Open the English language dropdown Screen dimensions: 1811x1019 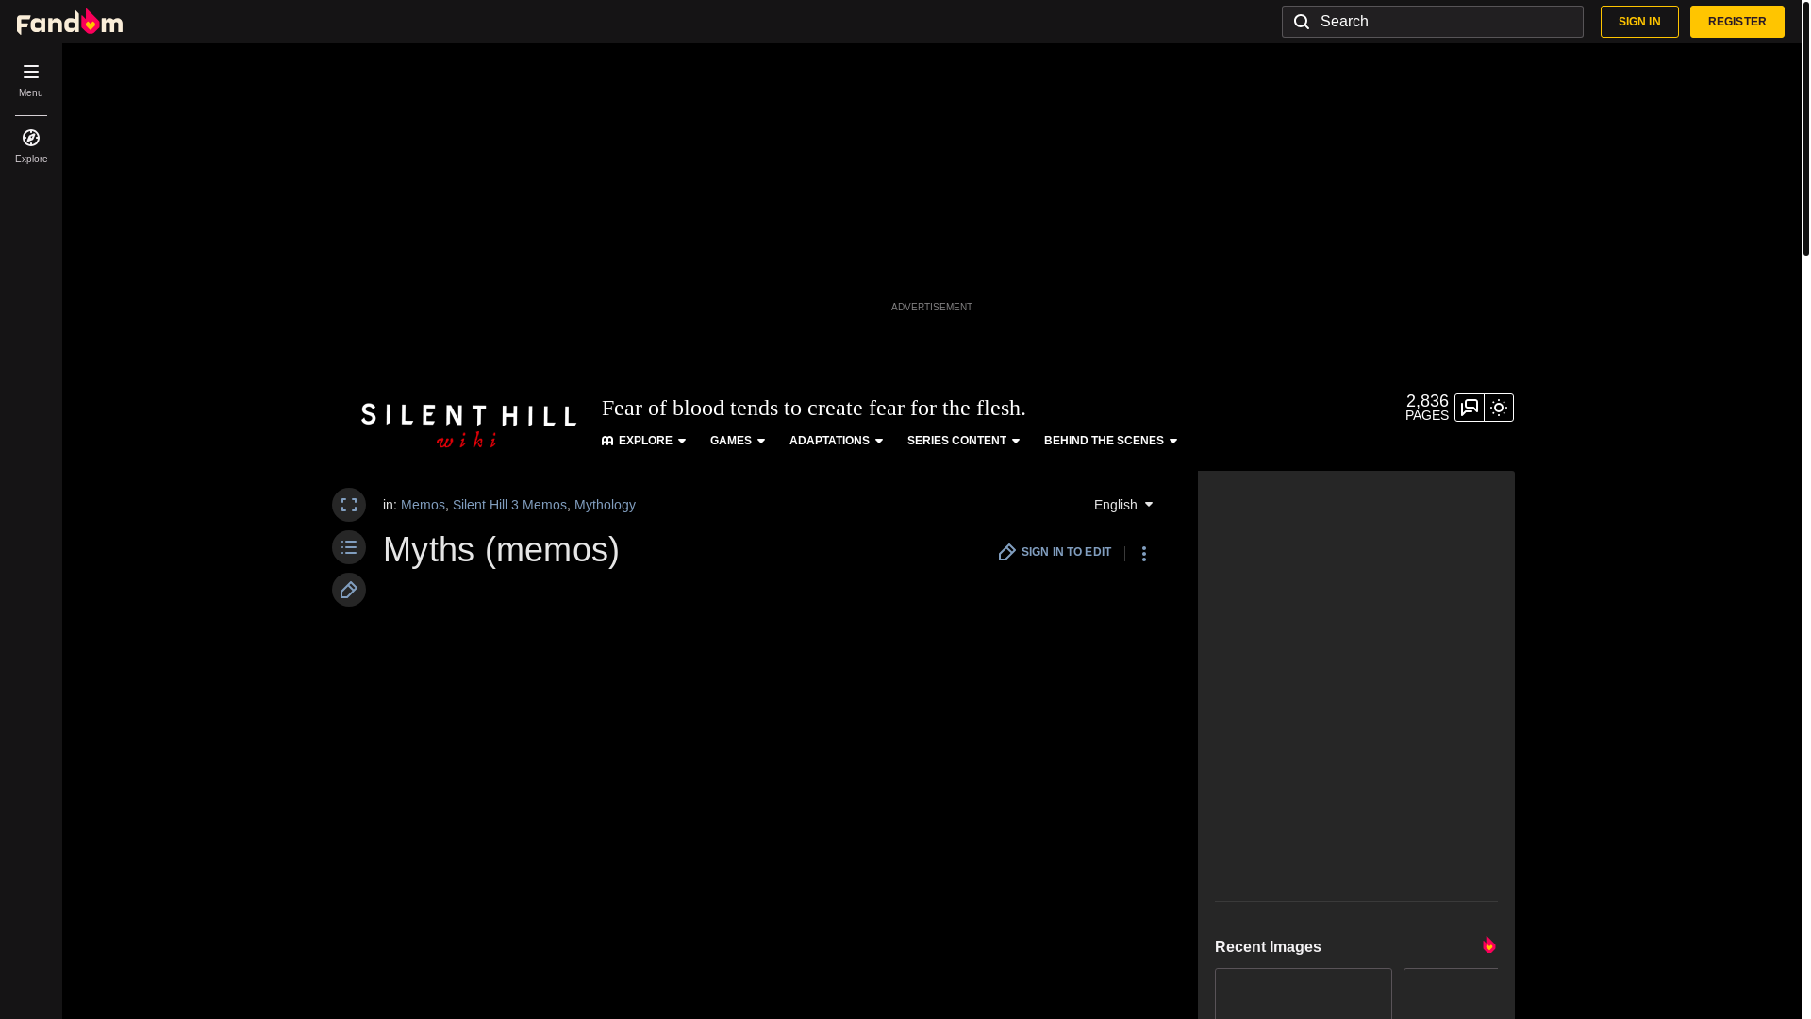pyautogui.click(x=1123, y=505)
